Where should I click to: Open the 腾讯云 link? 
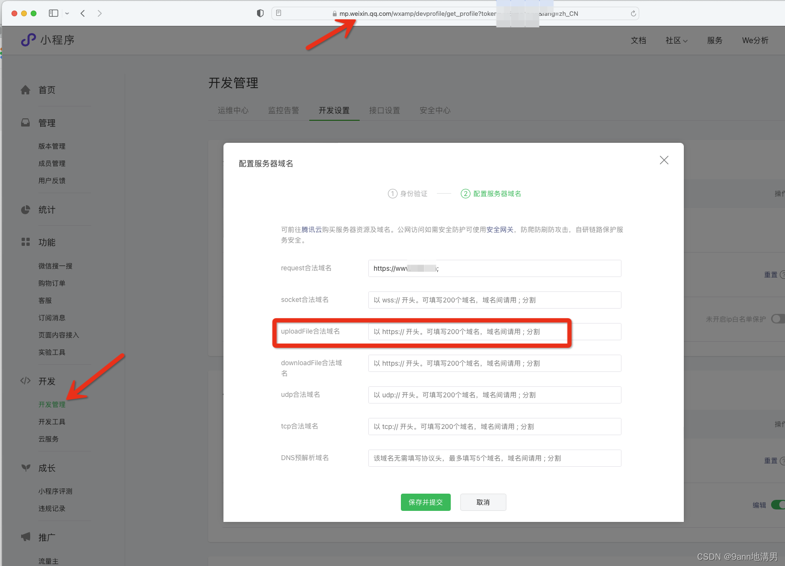pos(312,230)
